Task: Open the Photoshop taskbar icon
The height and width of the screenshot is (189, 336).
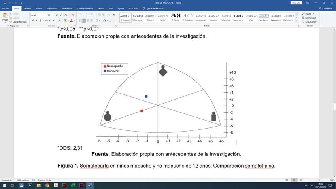Action: click(x=30, y=185)
